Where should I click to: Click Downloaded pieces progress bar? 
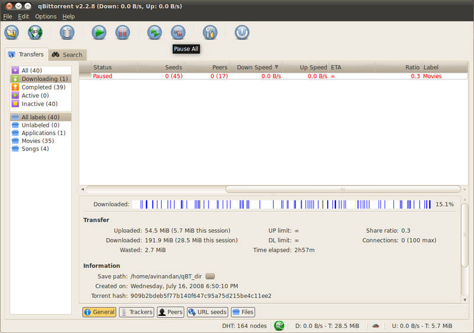(282, 204)
